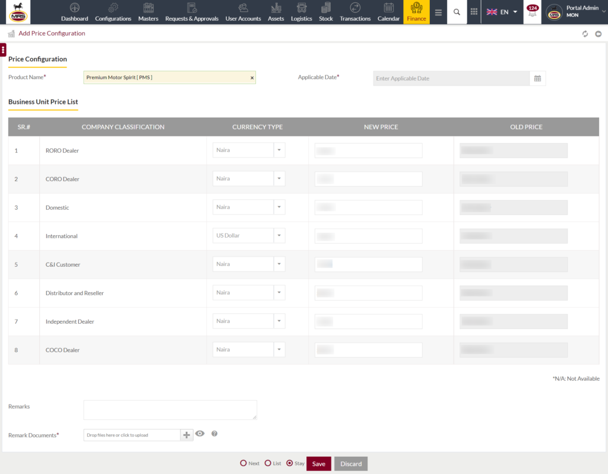Click the COMPANY CLASSIFICATION column header
This screenshot has height=474, width=608.
[123, 127]
